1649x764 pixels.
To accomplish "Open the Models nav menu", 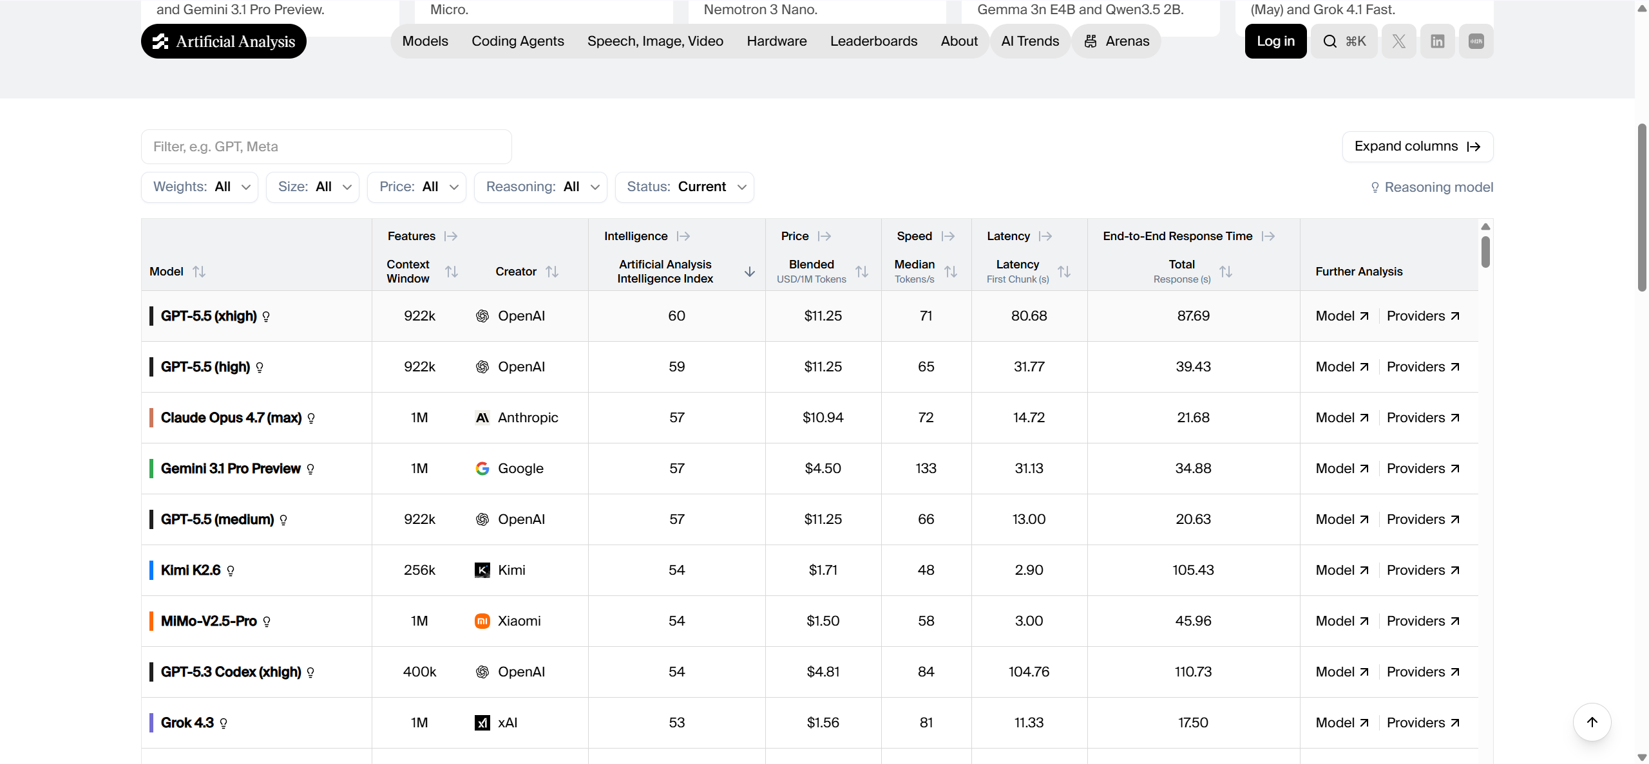I will coord(425,41).
